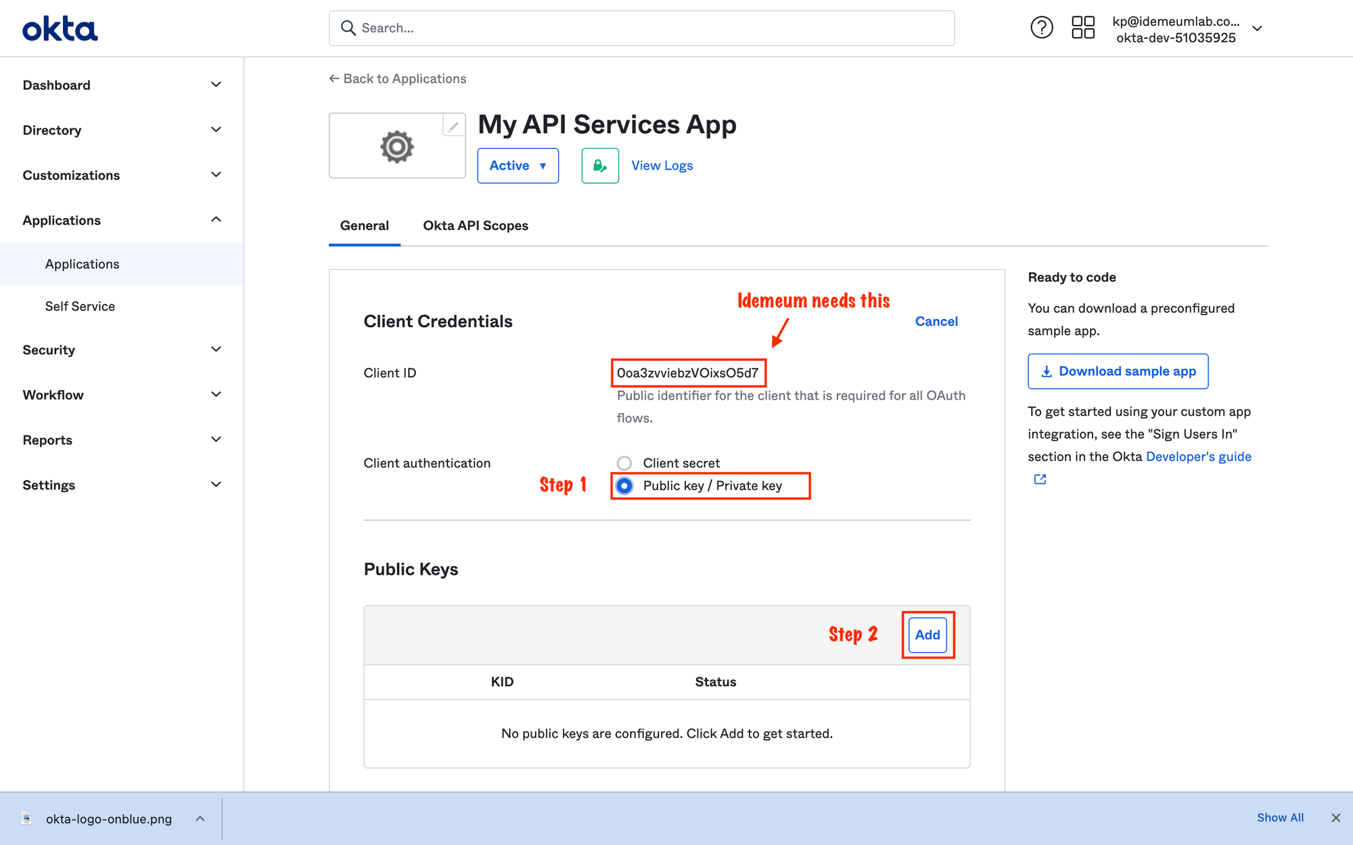Go back to Applications
Image resolution: width=1353 pixels, height=845 pixels.
coord(398,78)
